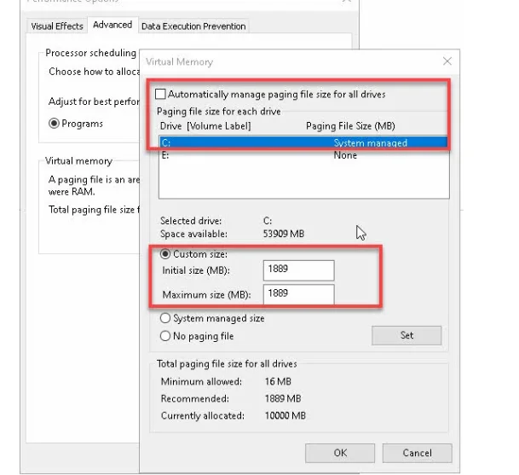
Task: Click the Selected drive C: value
Action: (x=268, y=221)
